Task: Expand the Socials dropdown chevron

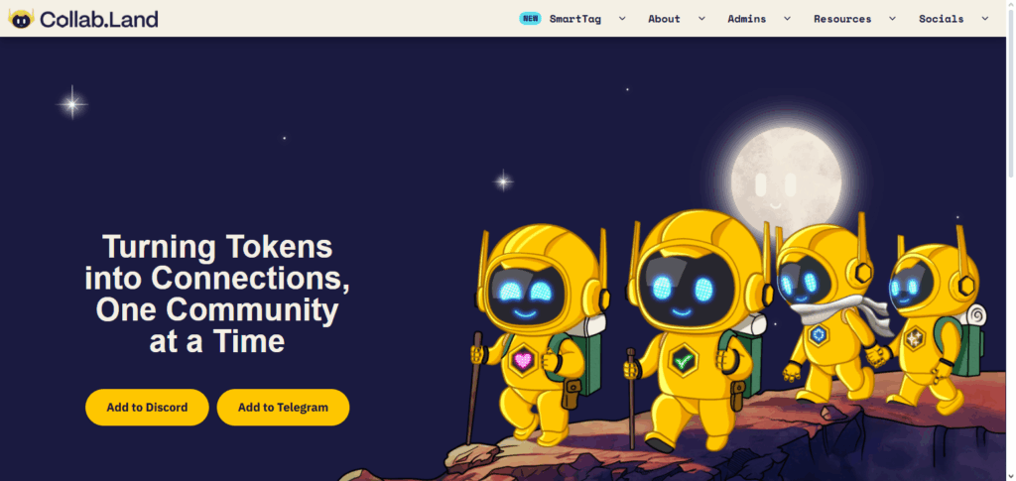Action: pos(985,19)
